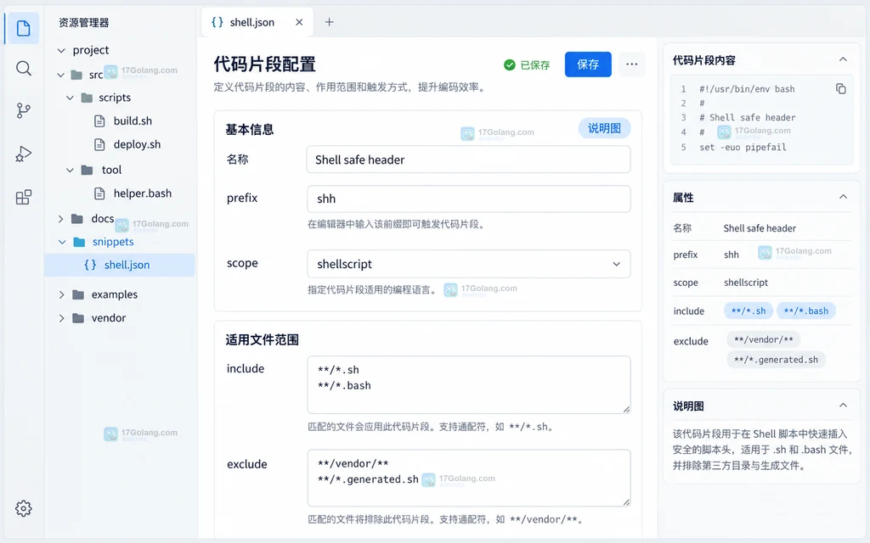This screenshot has height=543, width=870.
Task: Expand the docs folder chevron
Action: (x=61, y=219)
